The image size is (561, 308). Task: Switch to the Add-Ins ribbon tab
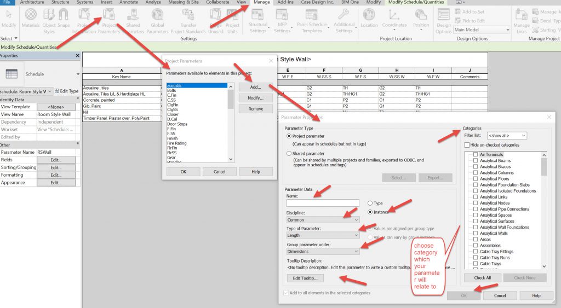click(x=285, y=3)
